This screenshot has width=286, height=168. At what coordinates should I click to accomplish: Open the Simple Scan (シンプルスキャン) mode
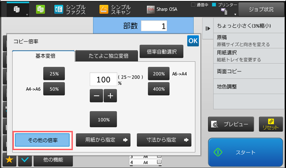115,9
